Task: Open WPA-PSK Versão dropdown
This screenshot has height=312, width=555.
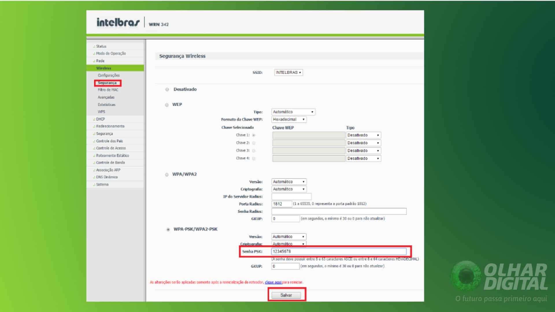Action: 289,237
